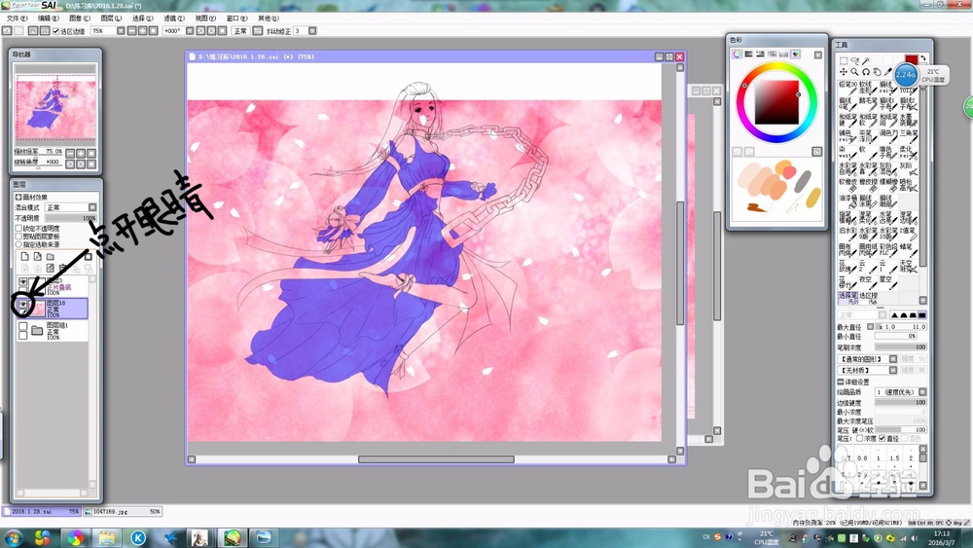Open the 视图 menu
973x548 pixels.
click(x=205, y=18)
